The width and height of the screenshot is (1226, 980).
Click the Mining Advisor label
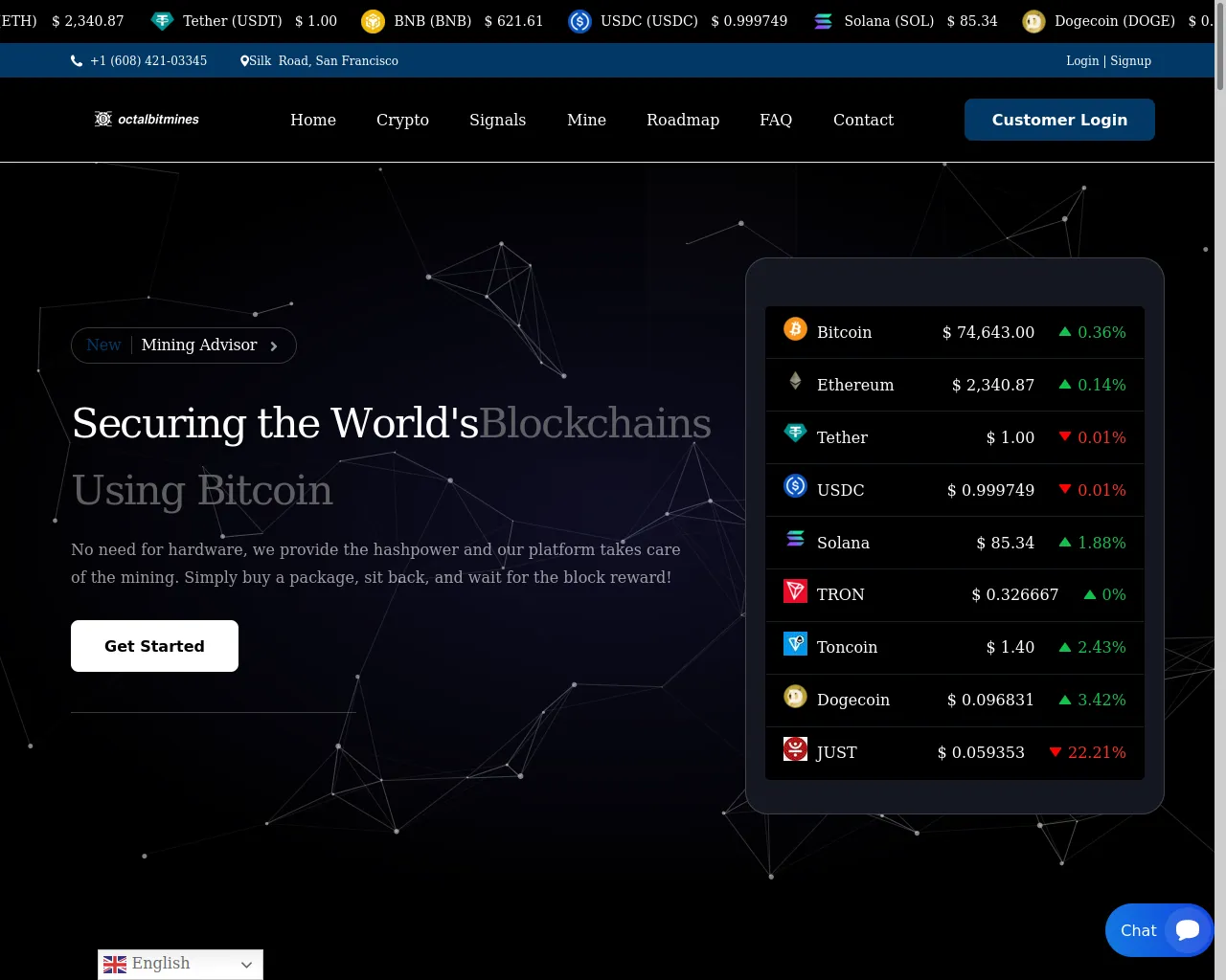click(x=199, y=345)
